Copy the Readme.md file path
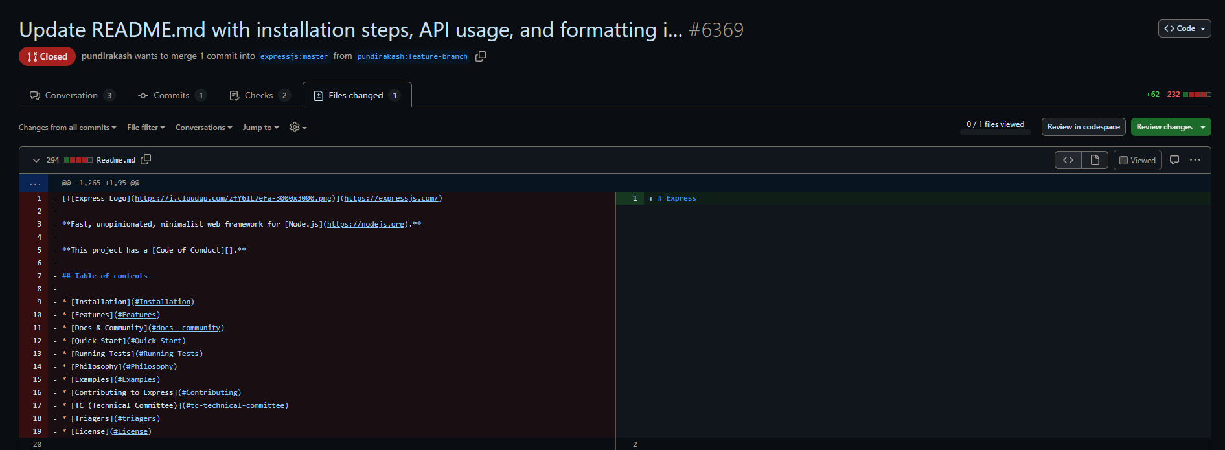This screenshot has width=1225, height=450. click(146, 159)
